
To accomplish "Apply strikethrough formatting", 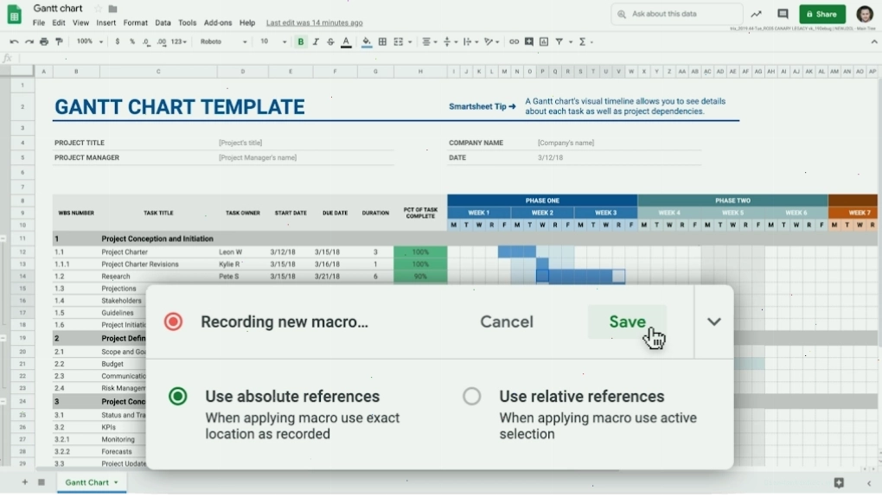I will point(330,41).
